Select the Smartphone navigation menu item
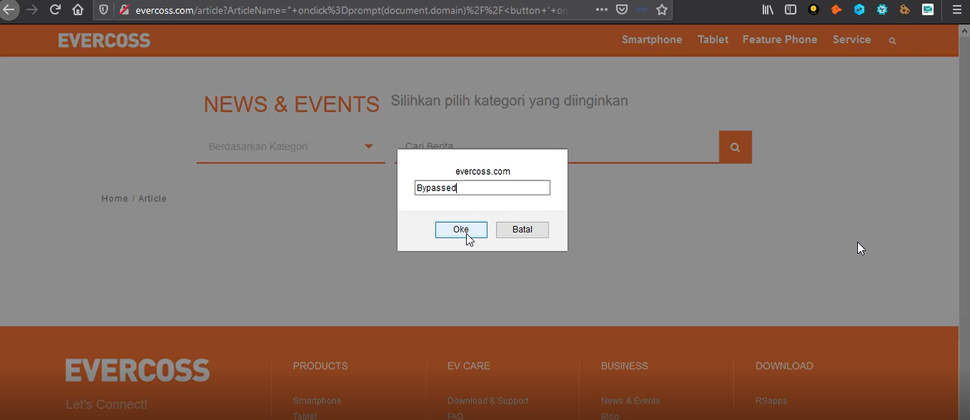The image size is (970, 420). click(651, 39)
